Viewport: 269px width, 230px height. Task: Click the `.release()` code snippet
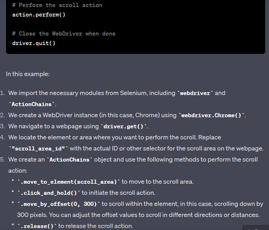pyautogui.click(x=37, y=226)
